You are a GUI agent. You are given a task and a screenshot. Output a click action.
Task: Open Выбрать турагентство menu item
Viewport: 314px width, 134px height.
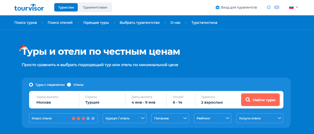pyautogui.click(x=139, y=23)
